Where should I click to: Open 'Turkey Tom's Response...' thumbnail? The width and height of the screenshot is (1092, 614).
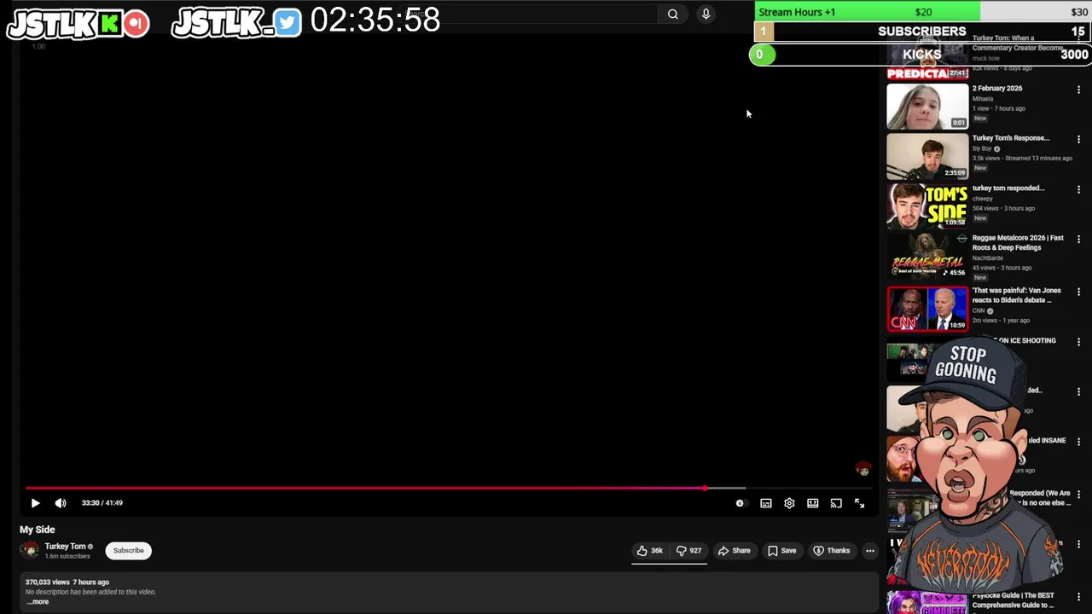click(927, 156)
